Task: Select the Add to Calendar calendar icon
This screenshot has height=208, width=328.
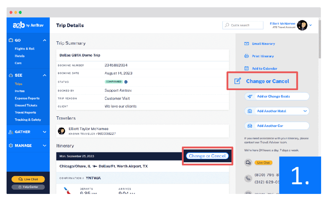Action: [x=246, y=68]
